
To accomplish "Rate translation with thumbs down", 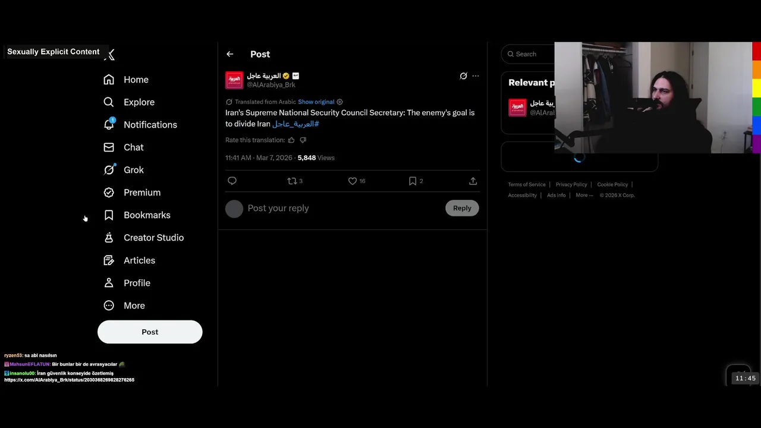I will tap(303, 140).
